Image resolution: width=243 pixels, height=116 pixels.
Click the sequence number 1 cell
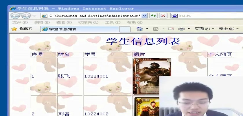tap(33, 76)
